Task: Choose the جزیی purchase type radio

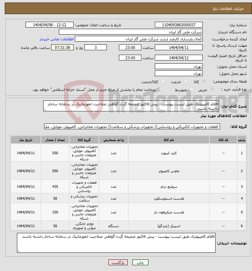Action: [212, 89]
